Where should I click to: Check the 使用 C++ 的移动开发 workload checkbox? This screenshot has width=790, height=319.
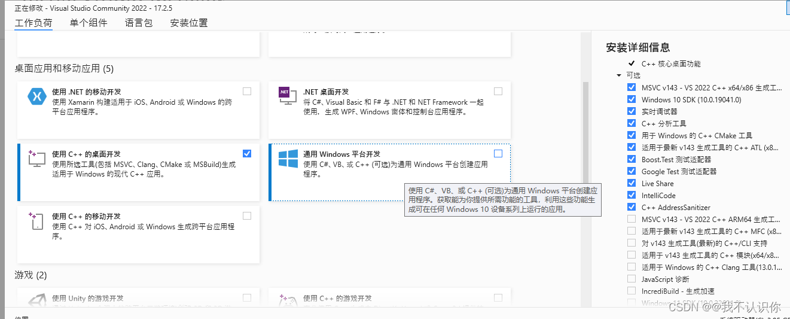[247, 216]
